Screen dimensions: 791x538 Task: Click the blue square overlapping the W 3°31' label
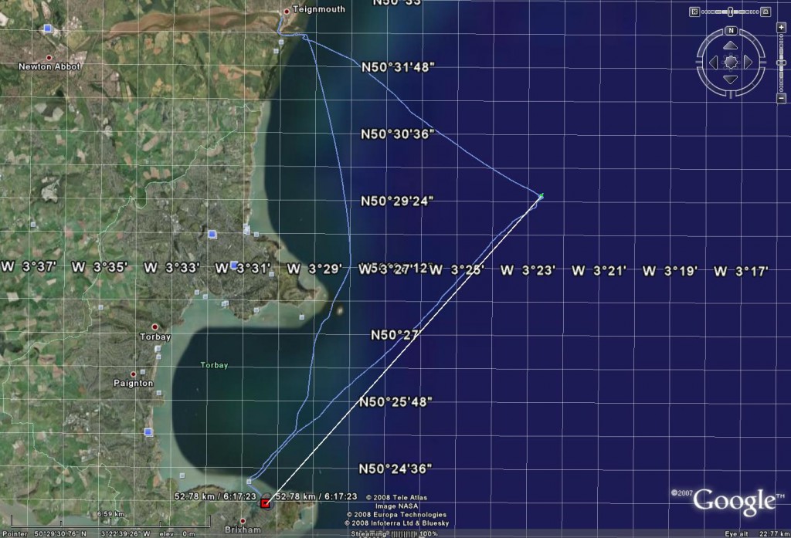233,265
